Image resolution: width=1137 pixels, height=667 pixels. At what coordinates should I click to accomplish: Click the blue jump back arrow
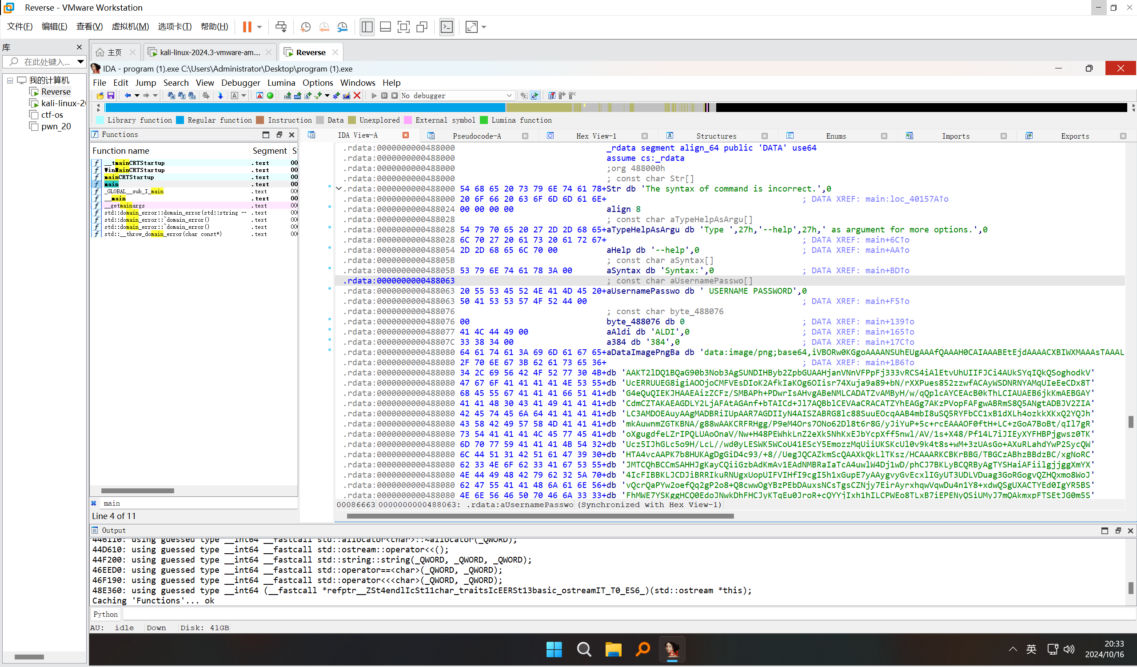[128, 96]
